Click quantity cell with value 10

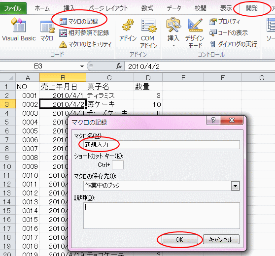click(148, 104)
